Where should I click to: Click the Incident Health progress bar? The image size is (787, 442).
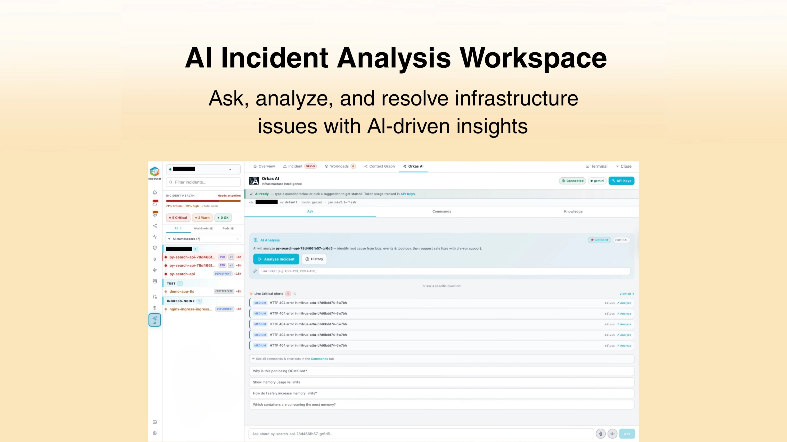(203, 201)
